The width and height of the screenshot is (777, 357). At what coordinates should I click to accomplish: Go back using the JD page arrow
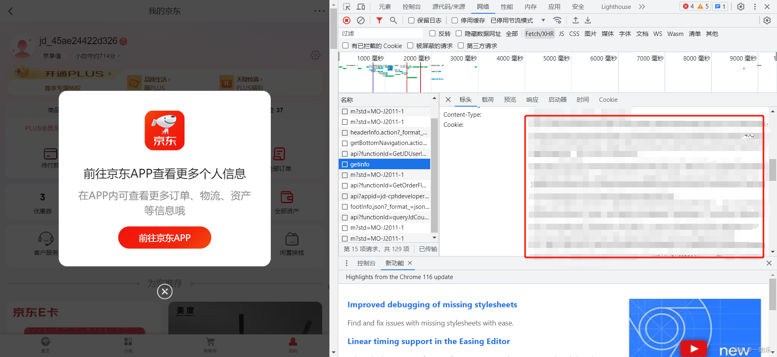click(x=11, y=11)
